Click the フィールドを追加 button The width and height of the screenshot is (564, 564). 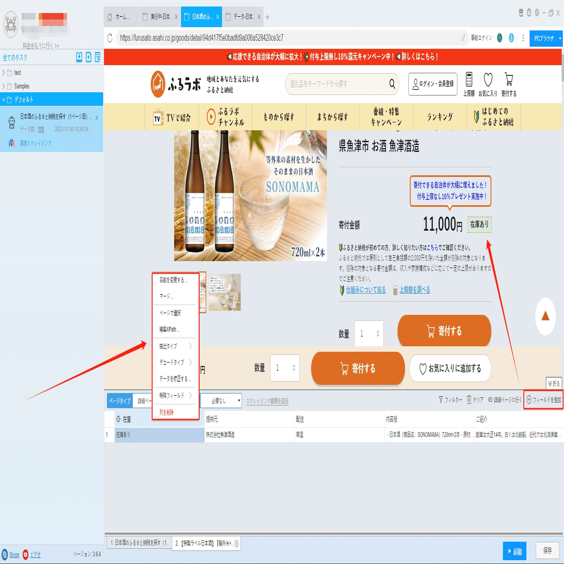[x=543, y=400]
